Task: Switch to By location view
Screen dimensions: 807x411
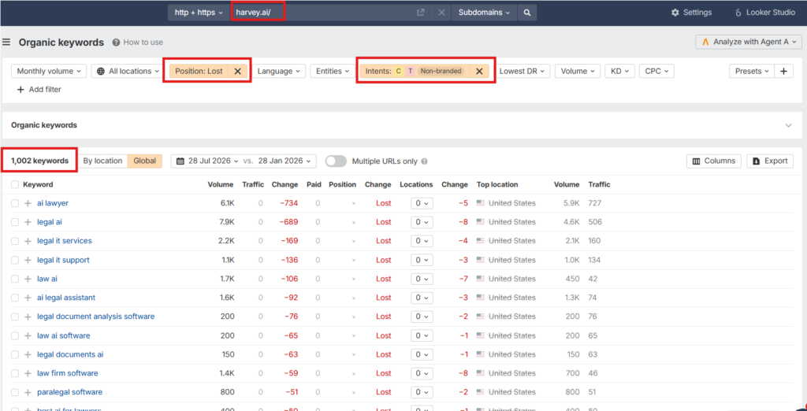Action: [x=102, y=161]
